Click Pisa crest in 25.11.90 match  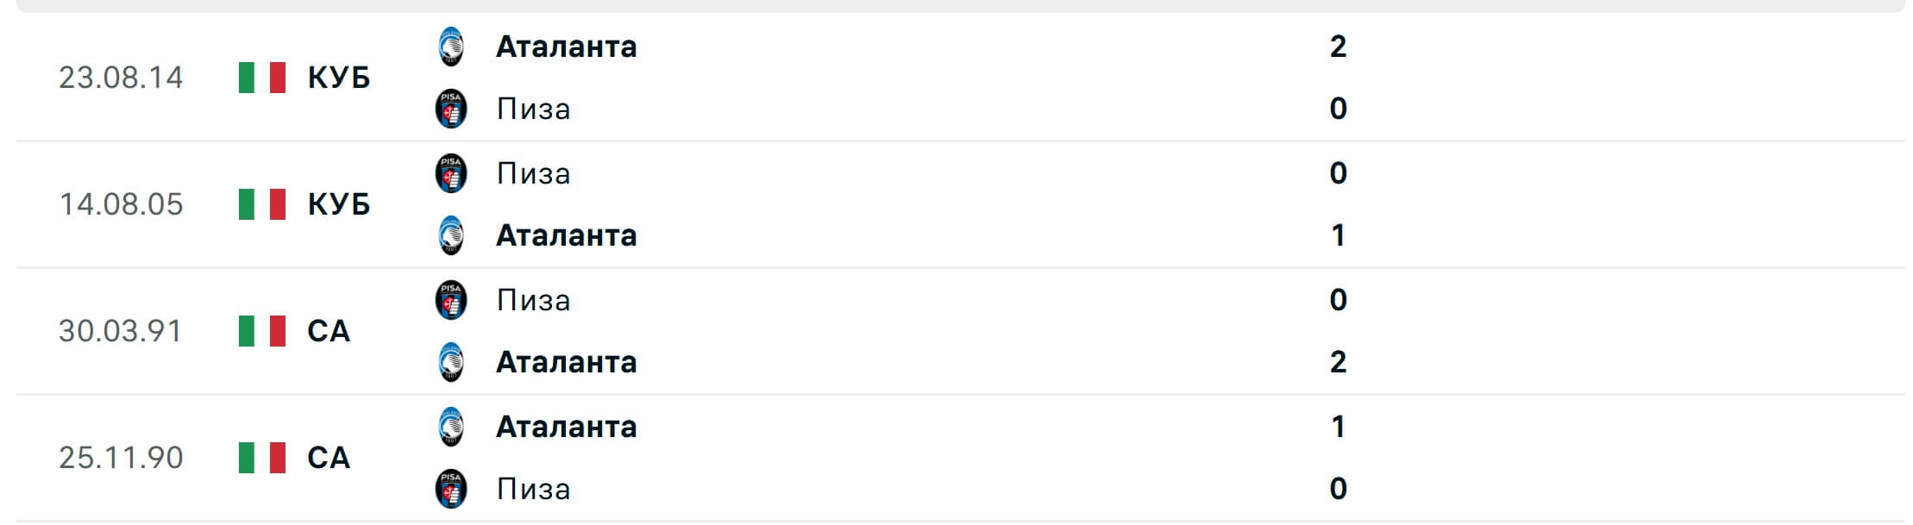coord(451,489)
